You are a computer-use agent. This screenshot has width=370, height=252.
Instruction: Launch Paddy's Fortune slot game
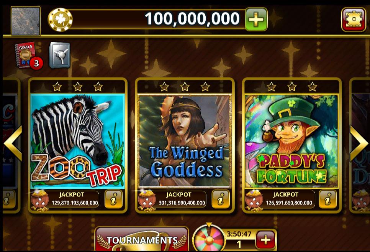click(291, 142)
